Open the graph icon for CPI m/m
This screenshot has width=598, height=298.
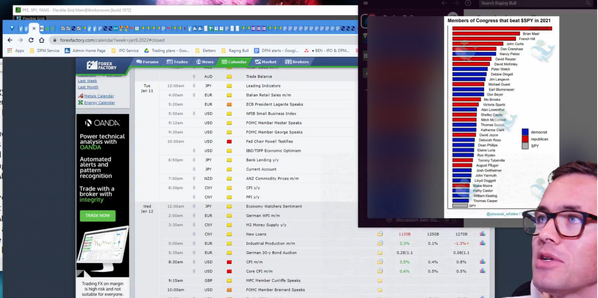click(483, 261)
